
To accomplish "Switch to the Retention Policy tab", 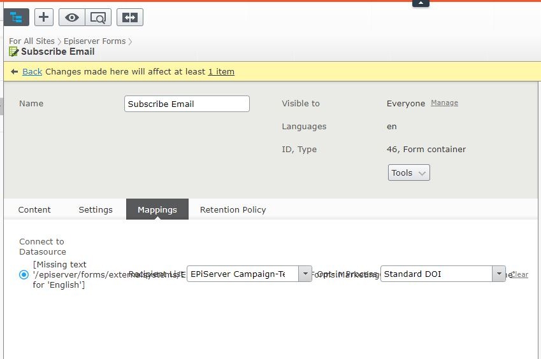I will coord(233,209).
